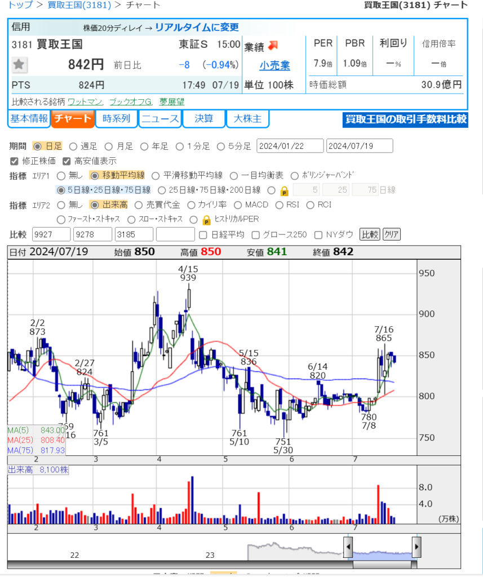The height and width of the screenshot is (577, 483).
Task: Select the MACD indicator option
Action: (x=238, y=205)
